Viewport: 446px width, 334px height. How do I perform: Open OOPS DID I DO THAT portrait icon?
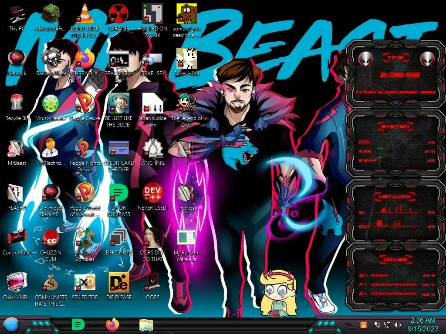[152, 237]
